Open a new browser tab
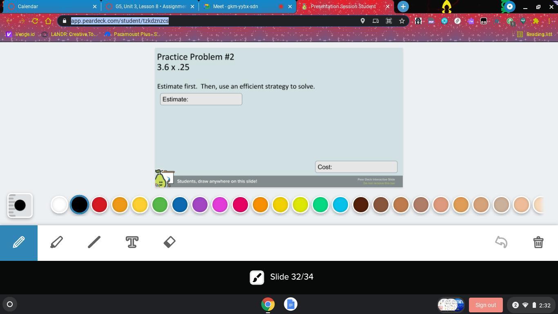 (x=403, y=7)
